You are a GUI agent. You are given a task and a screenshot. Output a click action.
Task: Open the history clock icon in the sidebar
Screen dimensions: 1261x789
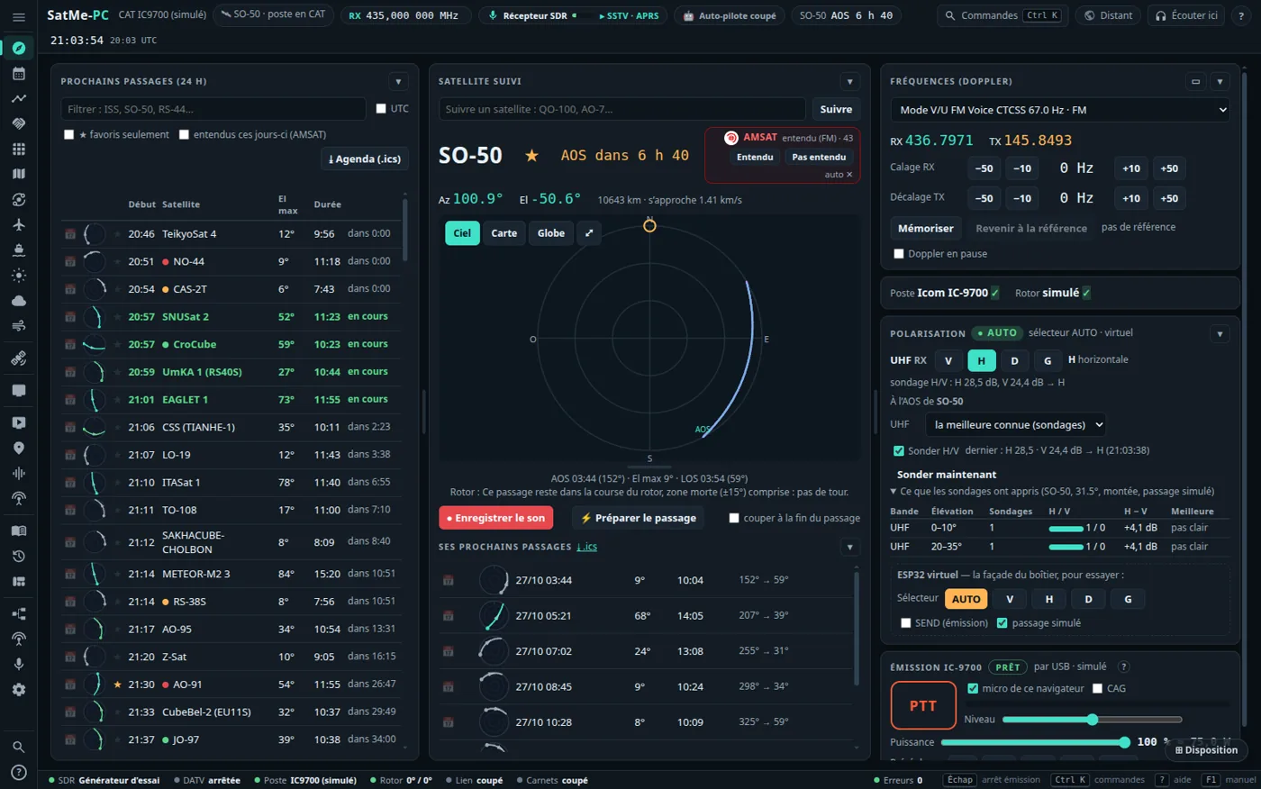pyautogui.click(x=18, y=556)
